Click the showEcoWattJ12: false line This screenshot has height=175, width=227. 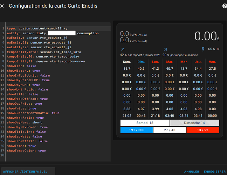click(x=27, y=141)
